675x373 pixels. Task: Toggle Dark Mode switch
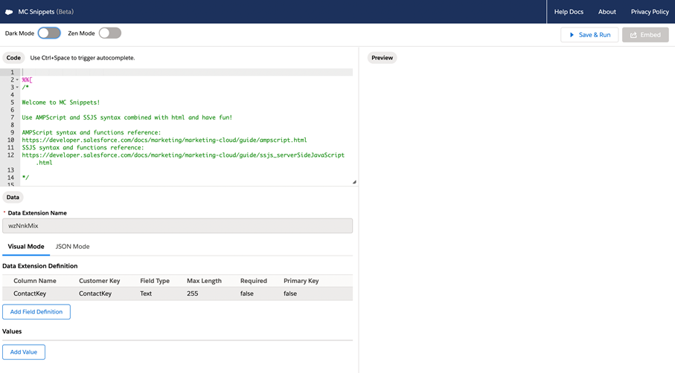tap(49, 33)
